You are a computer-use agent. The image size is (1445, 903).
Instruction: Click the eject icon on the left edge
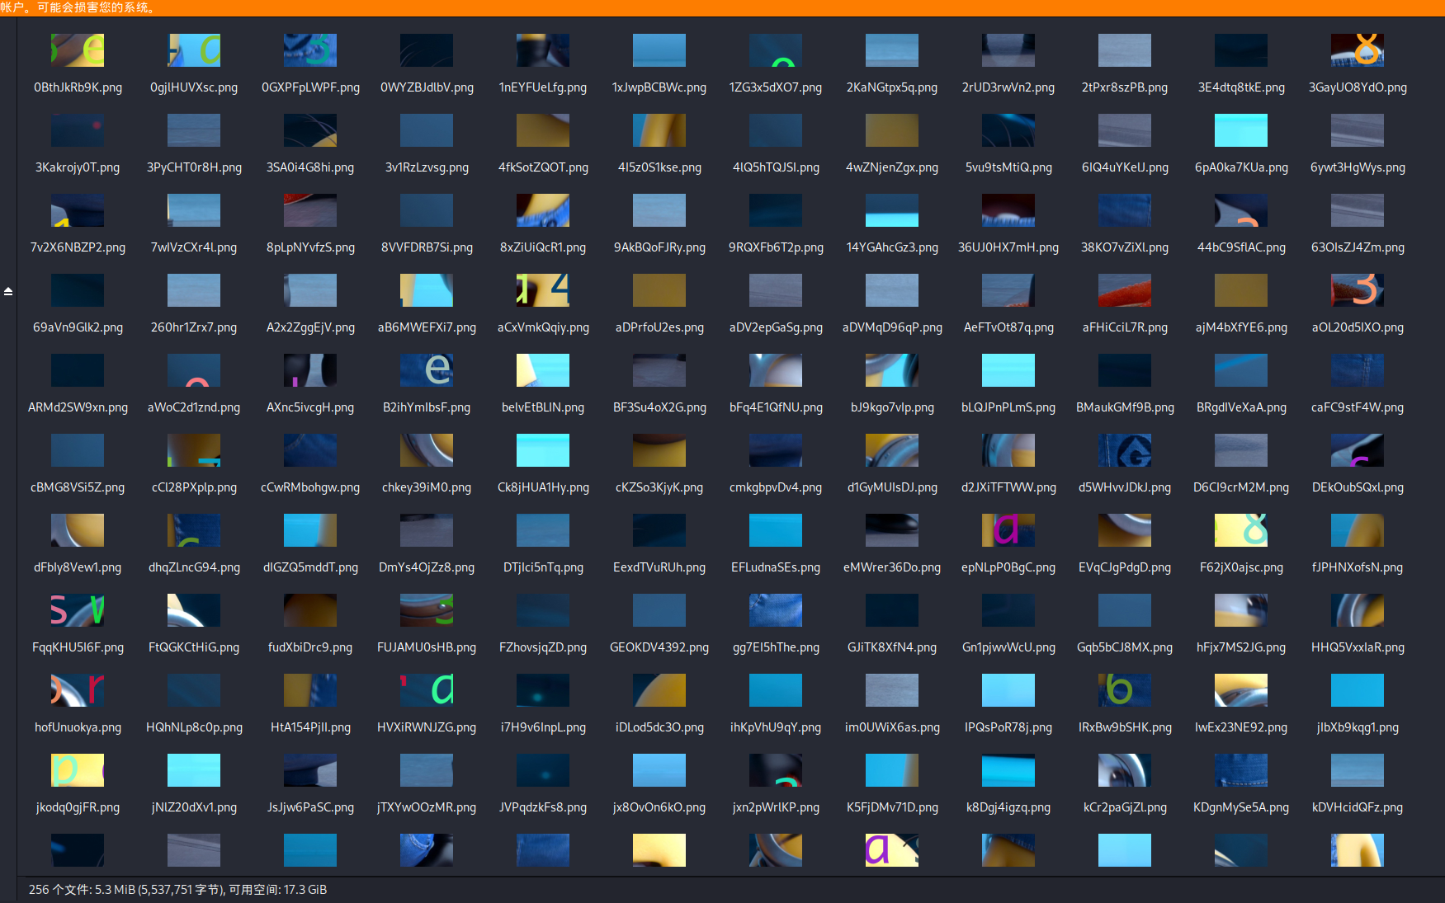click(x=8, y=290)
